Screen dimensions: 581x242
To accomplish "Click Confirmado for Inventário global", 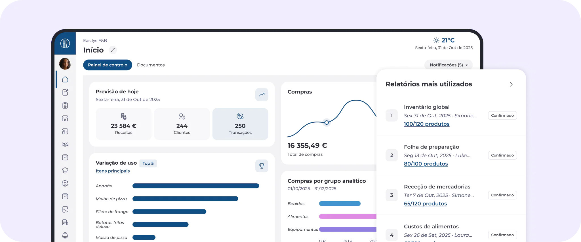I will coord(502,115).
